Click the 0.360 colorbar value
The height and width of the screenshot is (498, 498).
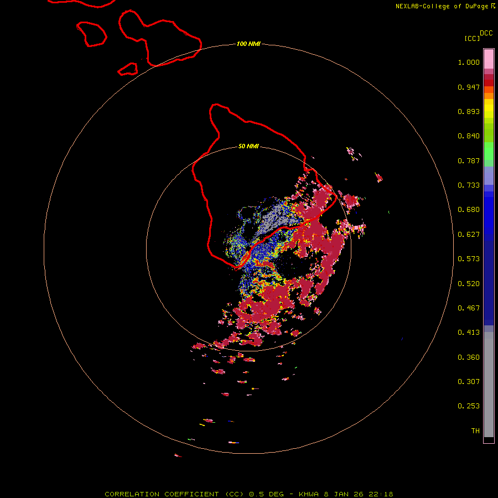pyautogui.click(x=469, y=357)
